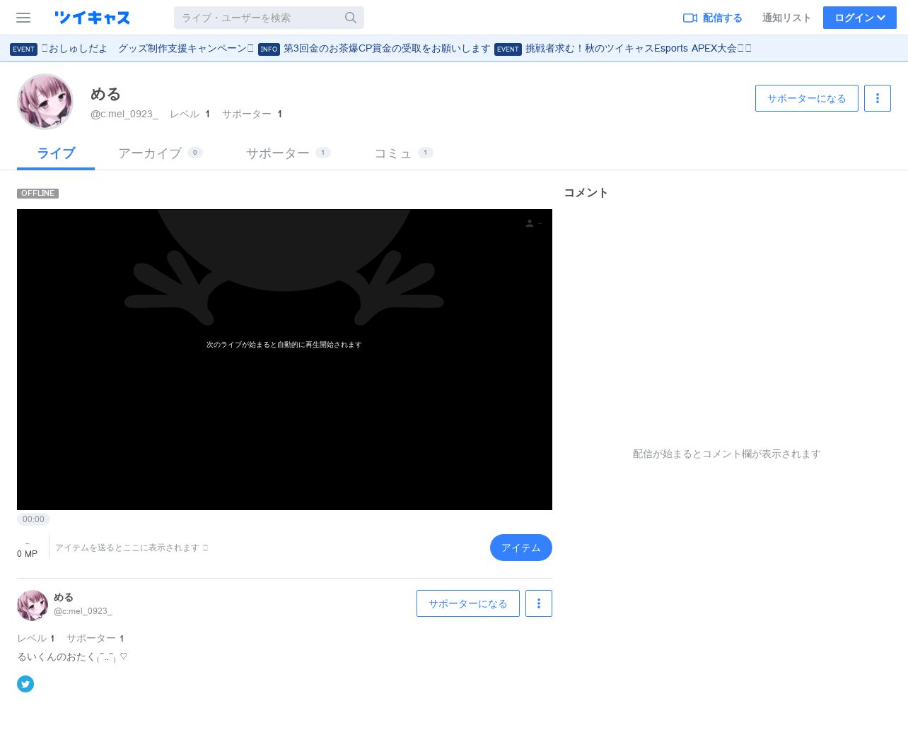The image size is (908, 744).
Task: Click the offline video player area
Action: click(284, 360)
